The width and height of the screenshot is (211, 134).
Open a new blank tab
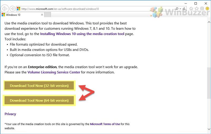pyautogui.click(x=48, y=15)
